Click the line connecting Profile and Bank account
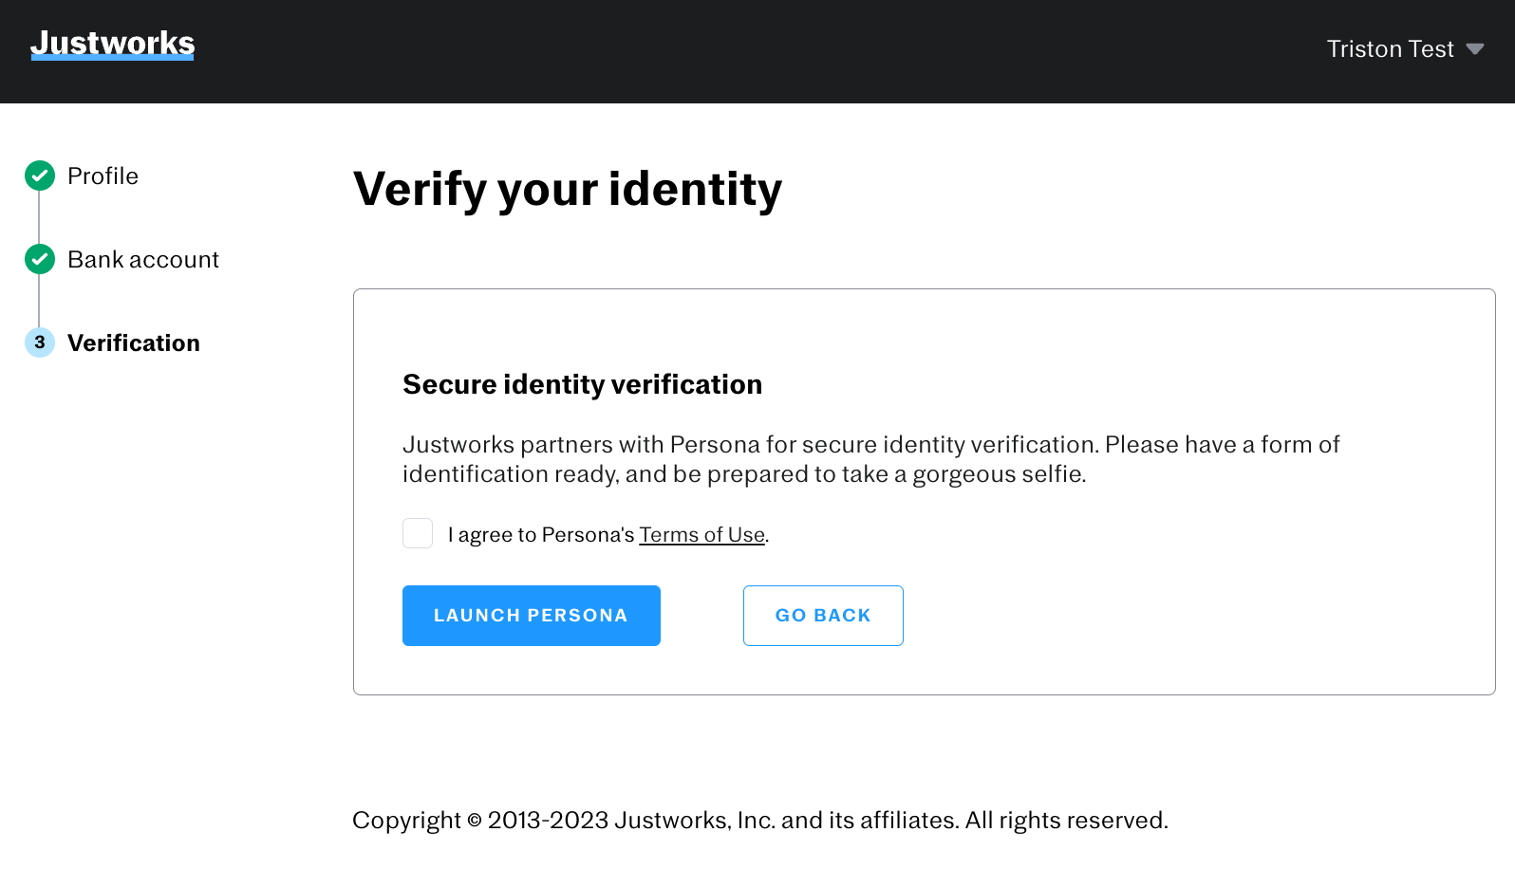This screenshot has width=1515, height=869. point(39,217)
